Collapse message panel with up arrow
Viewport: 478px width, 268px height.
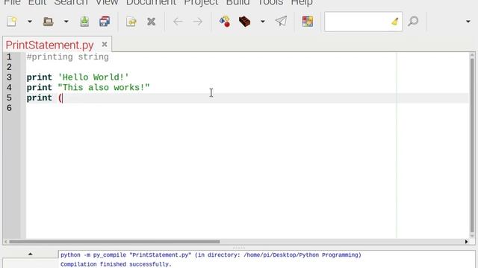coord(30,254)
